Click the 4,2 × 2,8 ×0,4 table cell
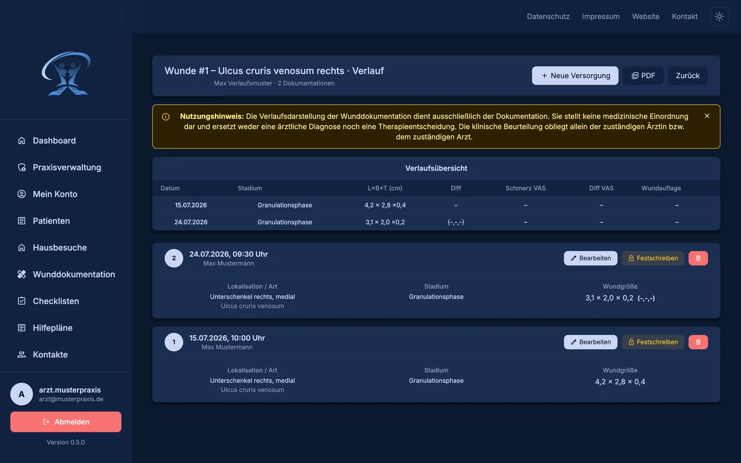The width and height of the screenshot is (741, 463). click(385, 205)
